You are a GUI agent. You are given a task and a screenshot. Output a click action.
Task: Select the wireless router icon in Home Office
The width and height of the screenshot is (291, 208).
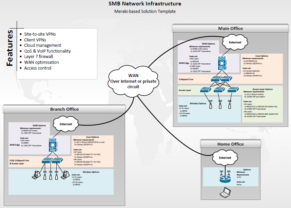(225, 177)
